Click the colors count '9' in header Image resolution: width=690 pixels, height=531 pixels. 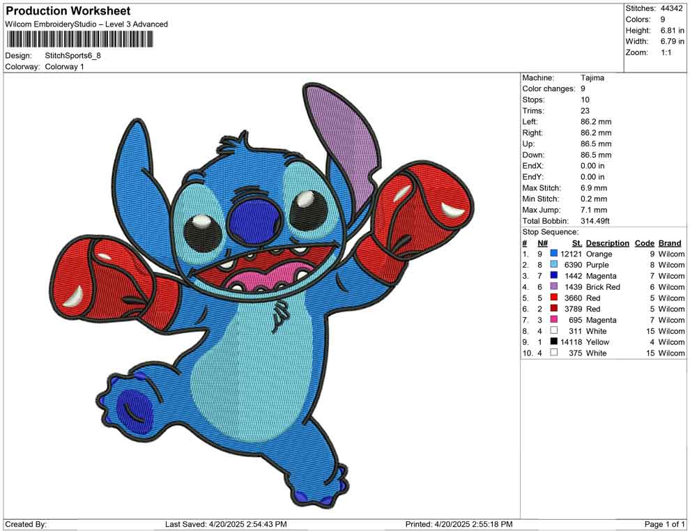(663, 20)
